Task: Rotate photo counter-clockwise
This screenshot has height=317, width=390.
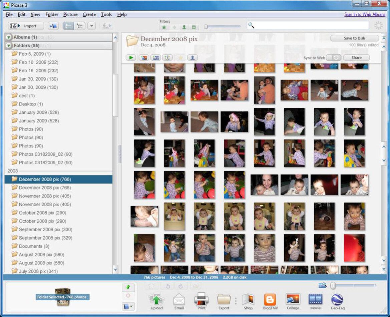Action: point(168,286)
